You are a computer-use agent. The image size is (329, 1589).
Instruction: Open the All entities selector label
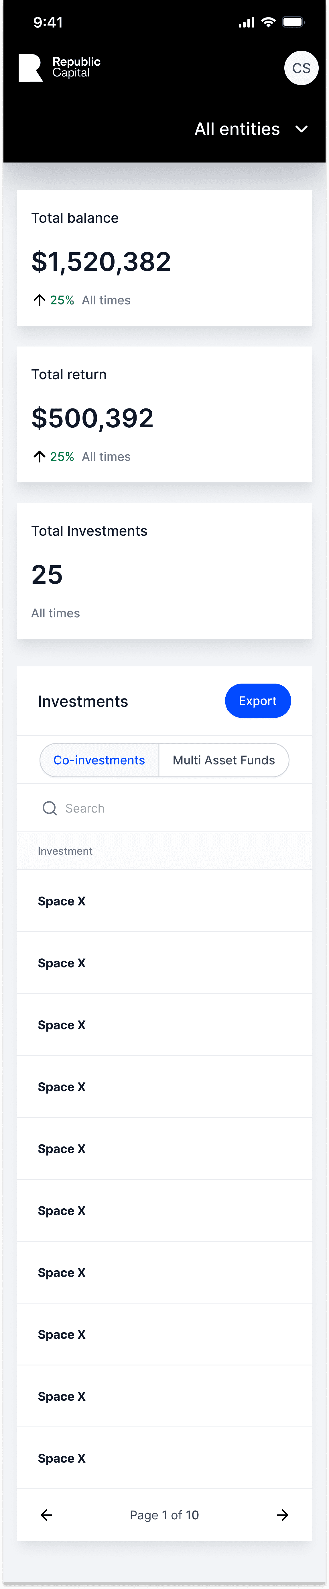[x=237, y=129]
